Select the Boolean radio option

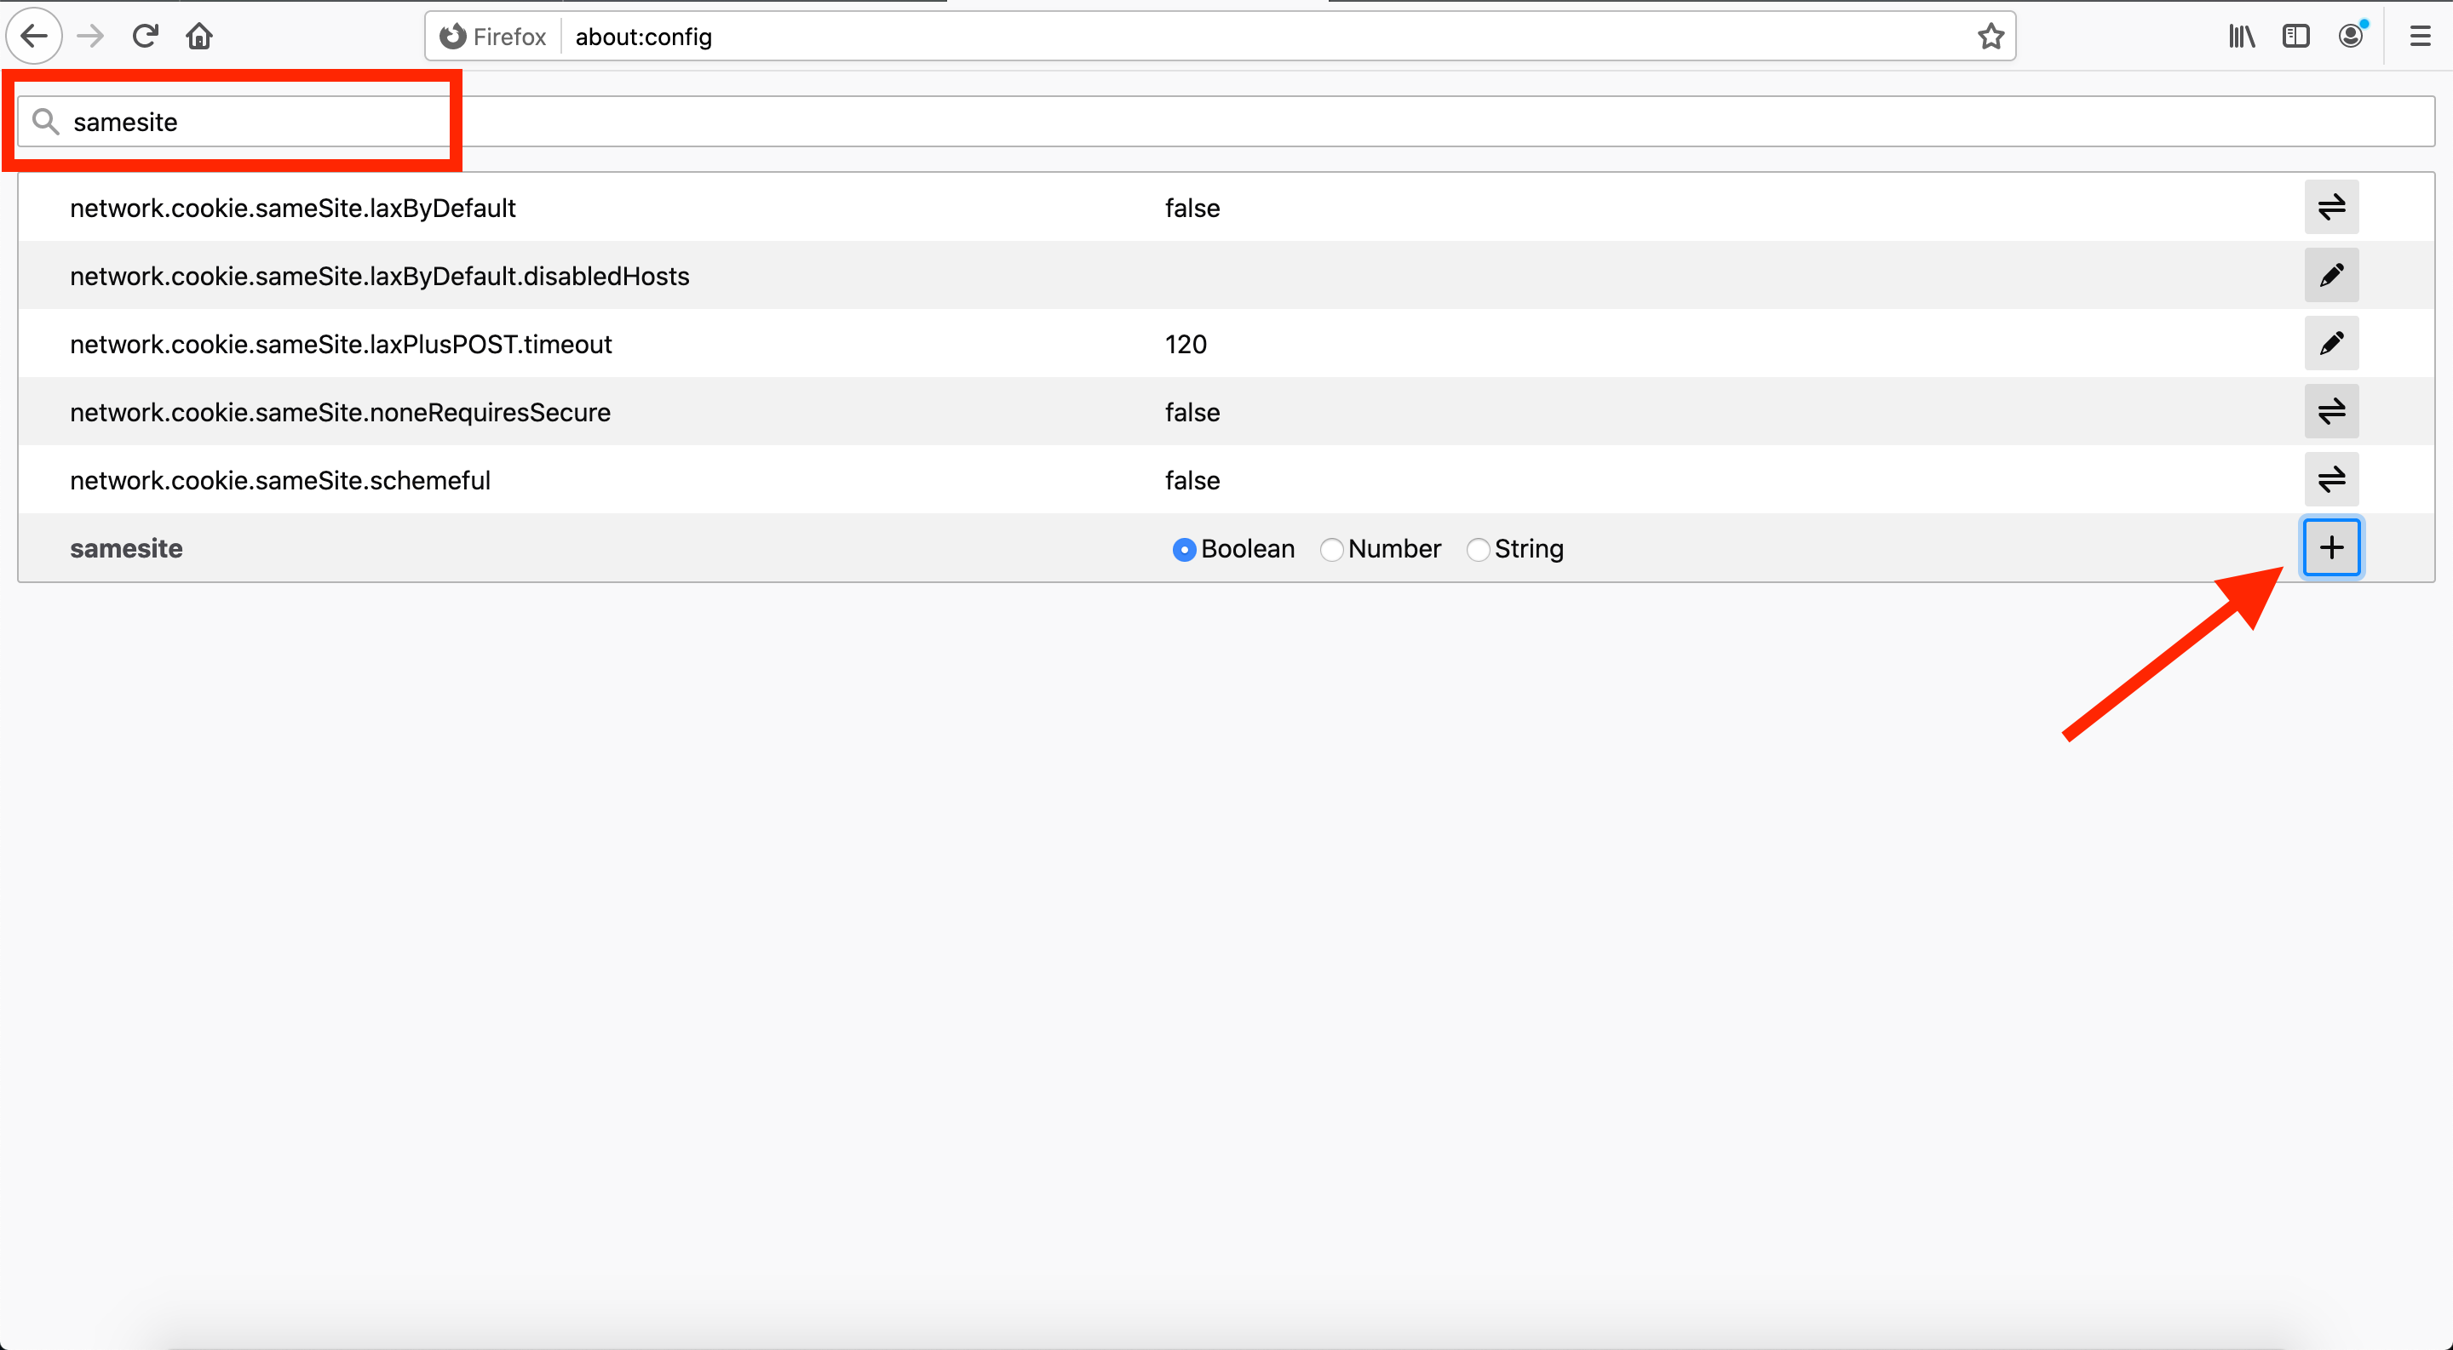coord(1184,550)
